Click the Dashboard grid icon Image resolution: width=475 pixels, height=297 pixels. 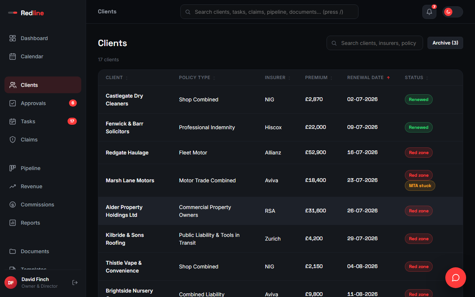(x=13, y=38)
